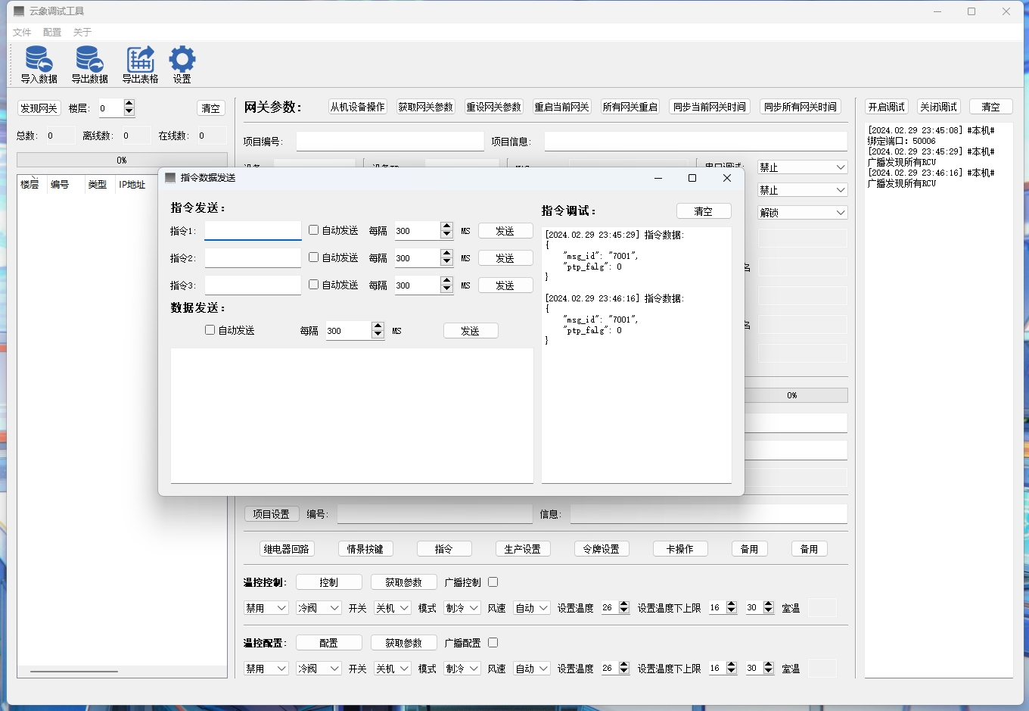The image size is (1029, 711).
Task: Click the 云象调试工具 title bar app icon
Action: [x=19, y=11]
